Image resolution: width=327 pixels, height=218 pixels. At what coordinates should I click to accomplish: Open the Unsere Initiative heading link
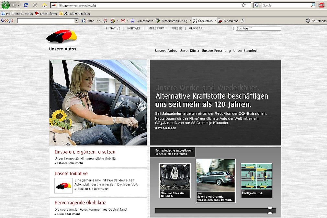(x=71, y=174)
